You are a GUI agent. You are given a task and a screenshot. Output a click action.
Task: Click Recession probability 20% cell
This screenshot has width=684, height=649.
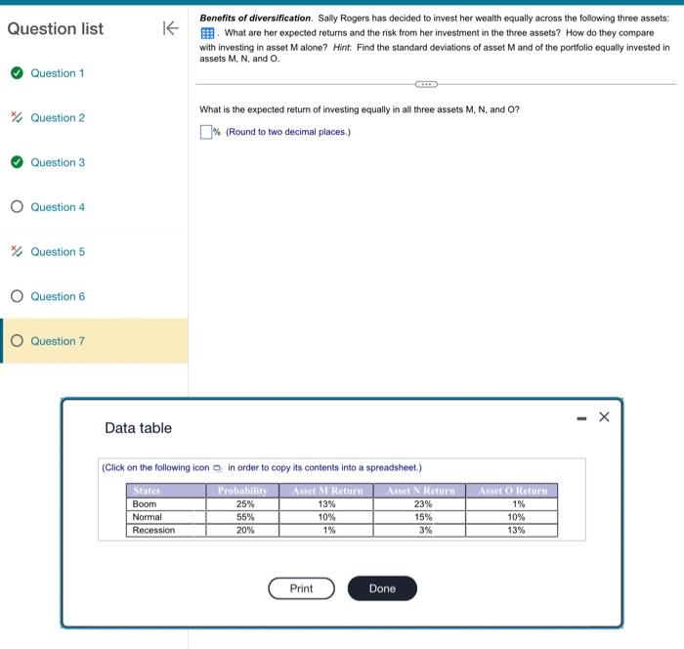tap(242, 531)
